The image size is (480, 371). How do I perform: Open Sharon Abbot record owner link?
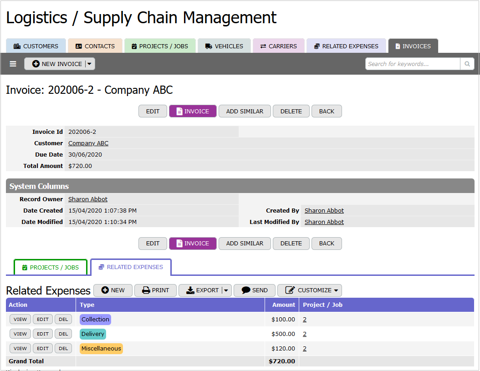coord(88,199)
